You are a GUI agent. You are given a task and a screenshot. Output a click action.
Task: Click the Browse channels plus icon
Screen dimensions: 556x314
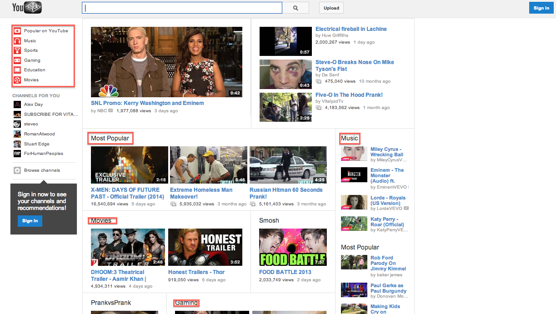pyautogui.click(x=17, y=170)
